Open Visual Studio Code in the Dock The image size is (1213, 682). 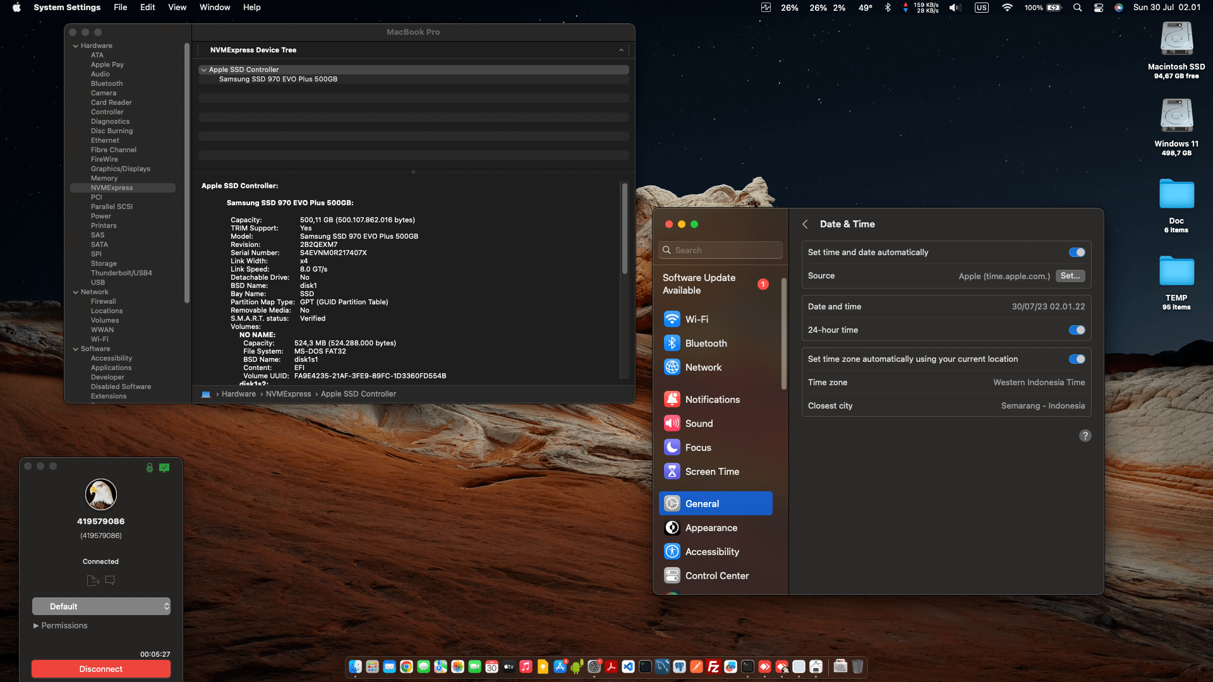[x=628, y=667]
